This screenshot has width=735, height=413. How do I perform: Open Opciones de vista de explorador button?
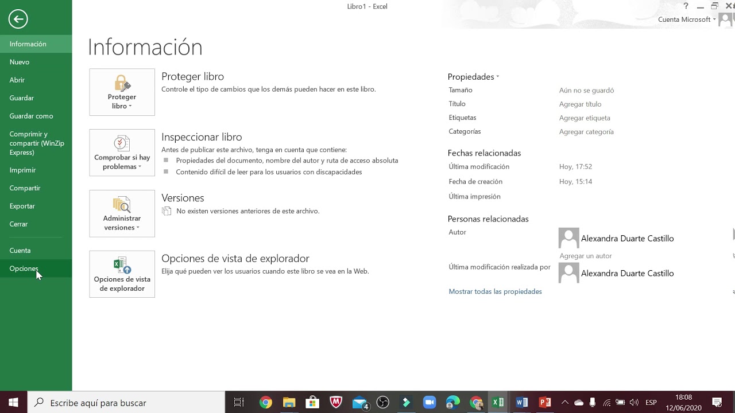pyautogui.click(x=122, y=274)
